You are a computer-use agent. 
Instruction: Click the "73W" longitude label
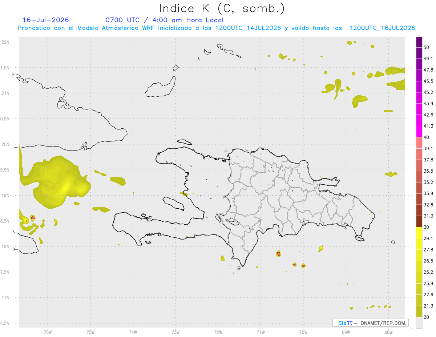[175, 332]
